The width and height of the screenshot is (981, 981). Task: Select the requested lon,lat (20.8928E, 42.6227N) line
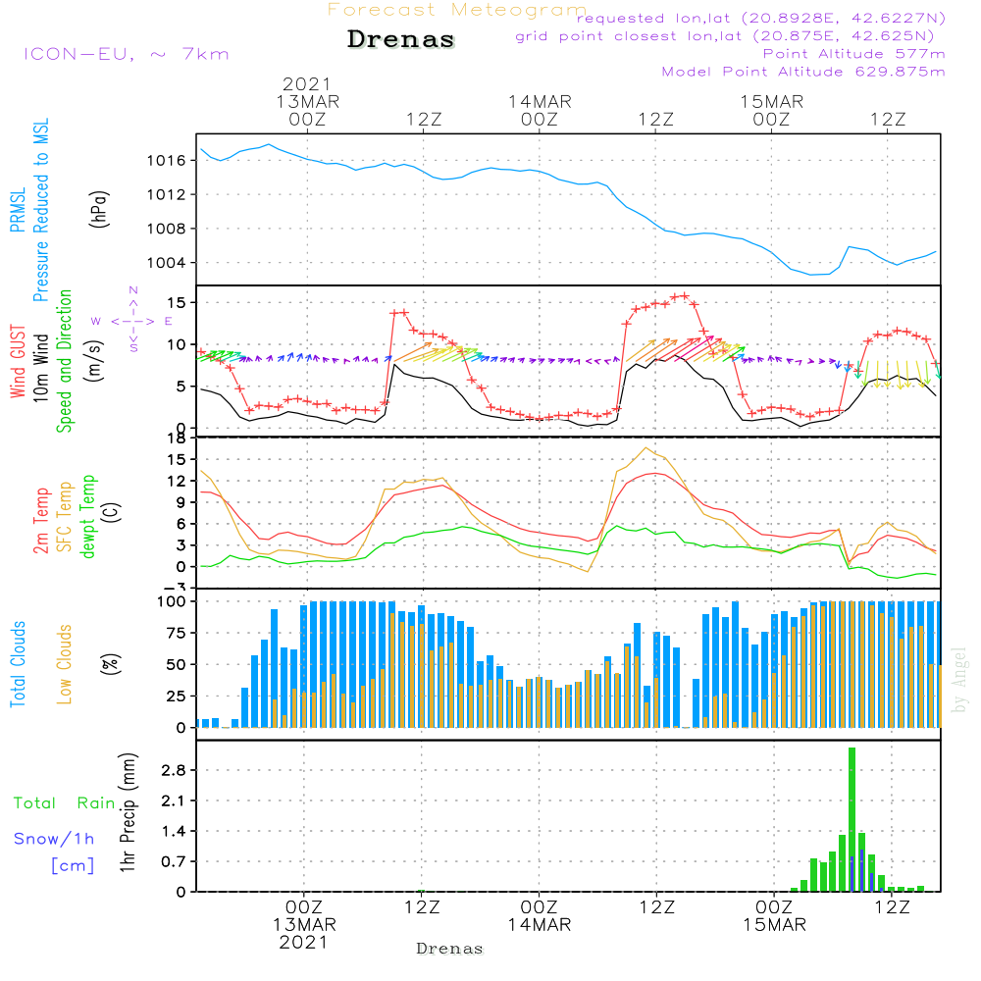point(761,19)
